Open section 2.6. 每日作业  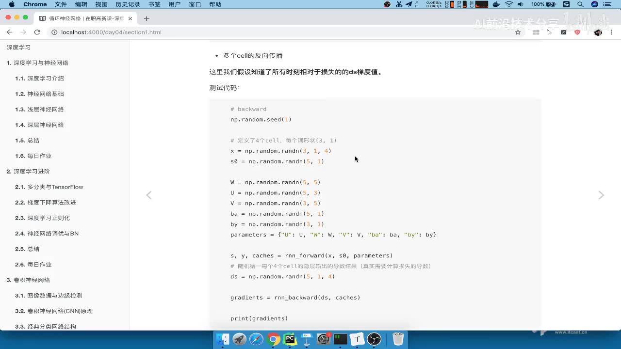[x=33, y=265]
